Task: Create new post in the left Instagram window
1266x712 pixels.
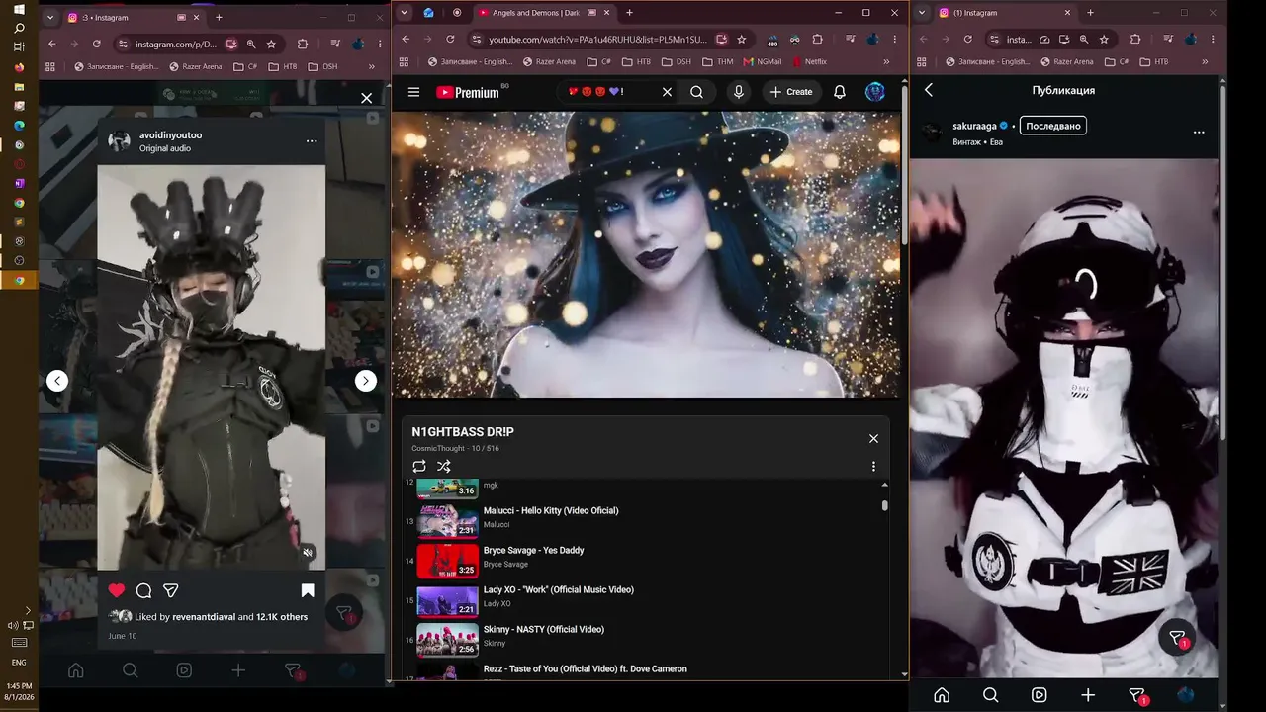Action: pyautogui.click(x=238, y=670)
